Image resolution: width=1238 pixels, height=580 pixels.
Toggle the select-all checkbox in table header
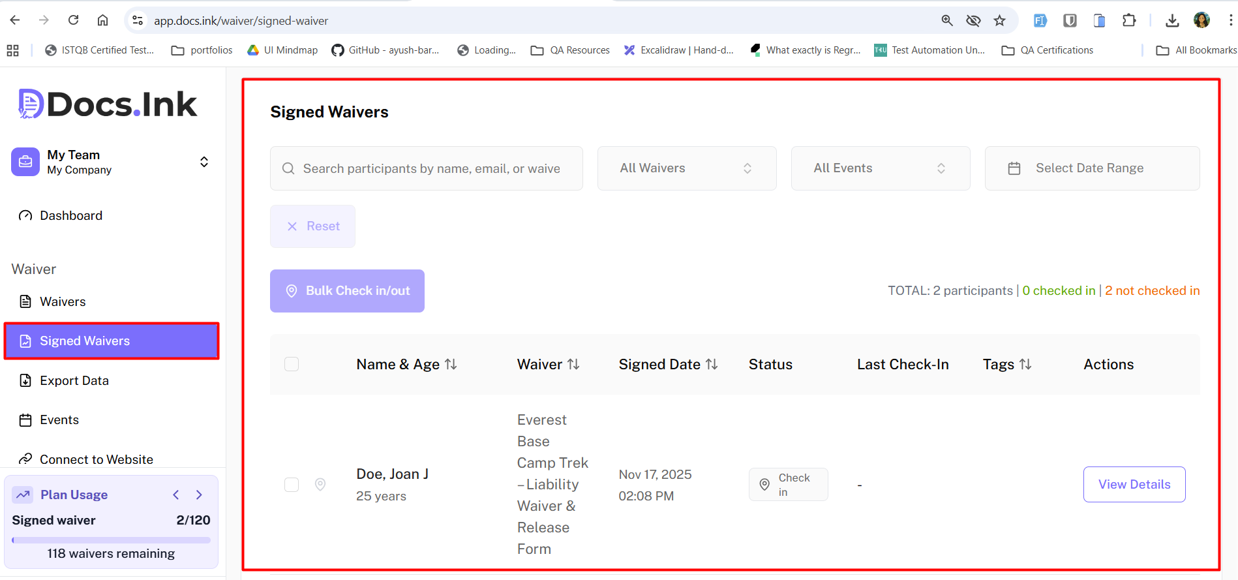[x=292, y=364]
